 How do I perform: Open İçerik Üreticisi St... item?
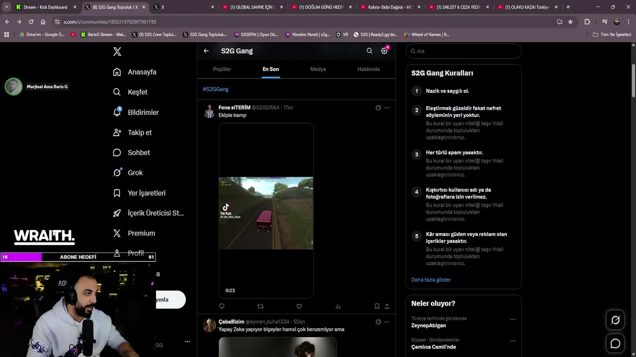coord(148,213)
